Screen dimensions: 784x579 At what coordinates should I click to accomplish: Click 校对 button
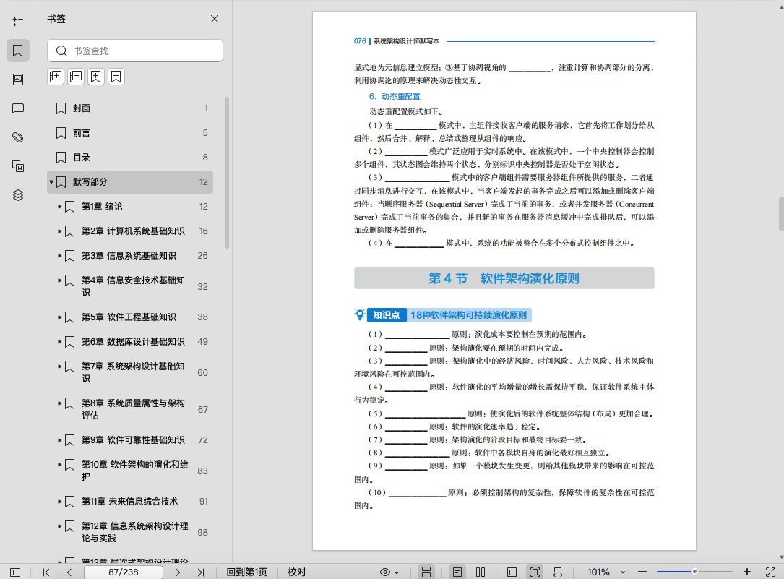[x=296, y=572]
